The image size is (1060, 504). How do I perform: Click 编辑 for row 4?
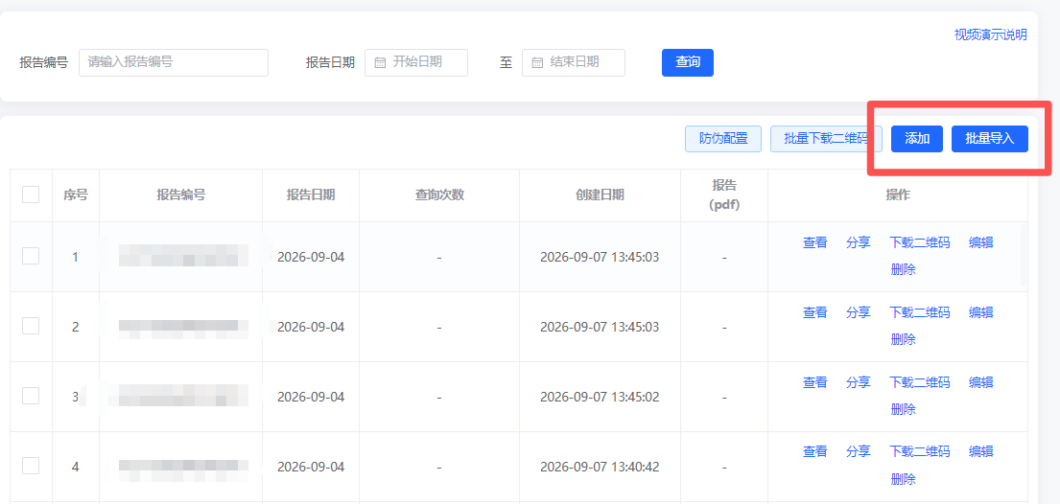[981, 452]
